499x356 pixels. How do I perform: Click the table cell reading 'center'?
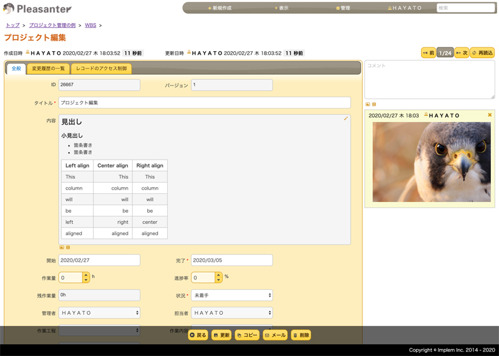click(150, 222)
